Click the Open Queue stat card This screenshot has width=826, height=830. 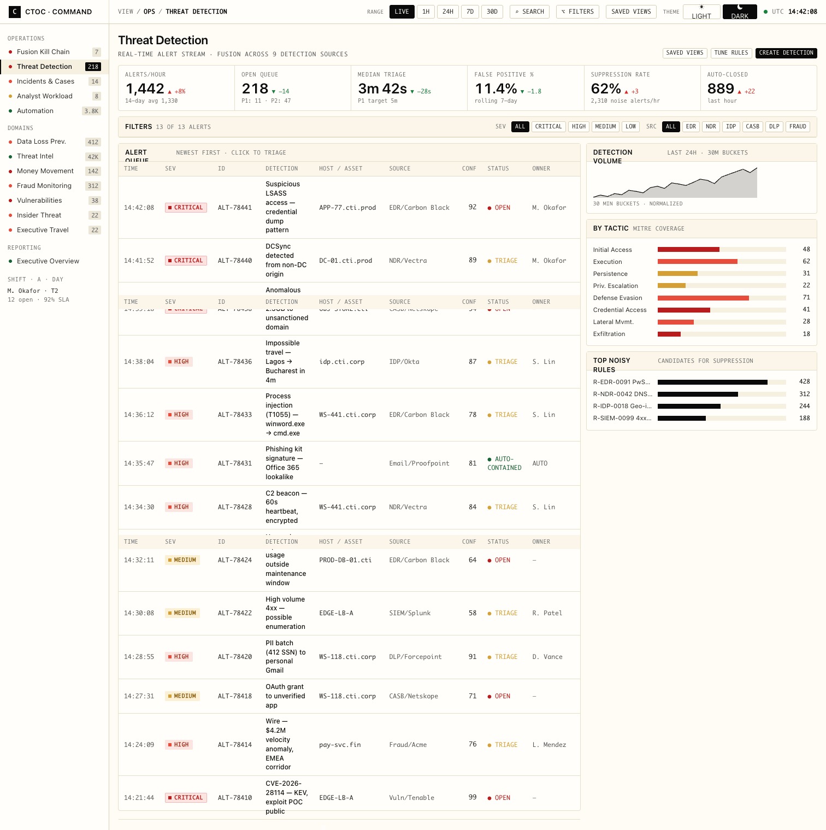point(293,88)
